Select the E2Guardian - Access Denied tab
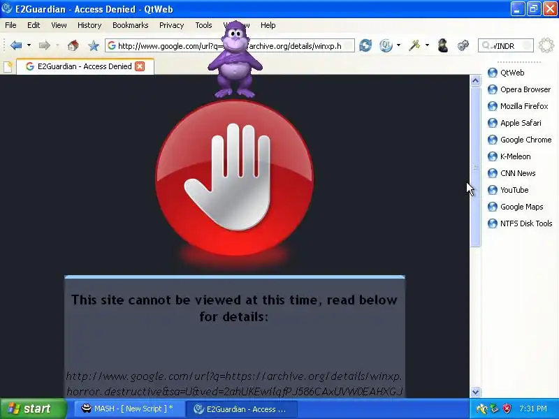The image size is (559, 419). tap(85, 66)
